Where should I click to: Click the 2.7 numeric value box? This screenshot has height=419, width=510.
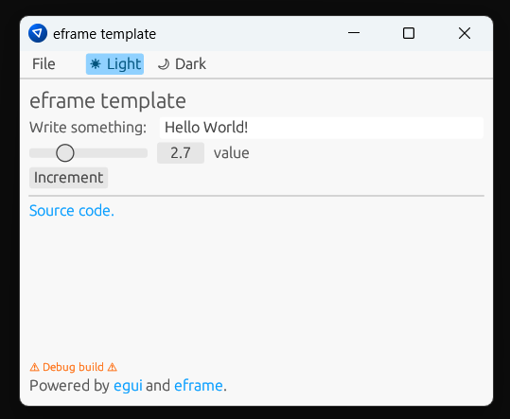pyautogui.click(x=181, y=153)
